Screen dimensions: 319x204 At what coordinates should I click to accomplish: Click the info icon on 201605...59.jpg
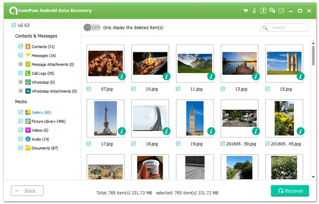pos(256,131)
